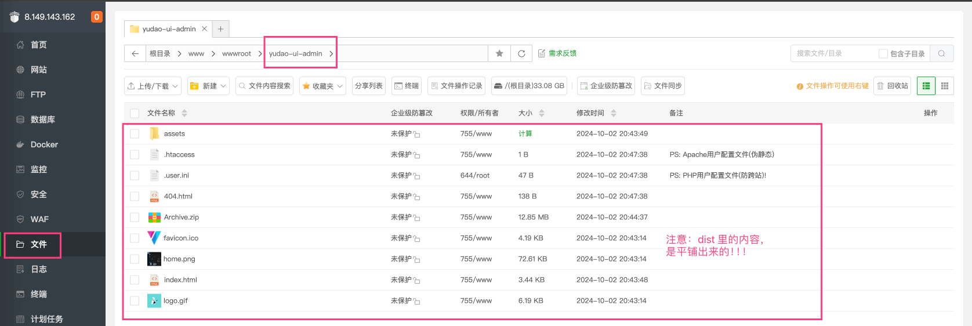Toggle the include subdirectories checkbox

(x=883, y=53)
